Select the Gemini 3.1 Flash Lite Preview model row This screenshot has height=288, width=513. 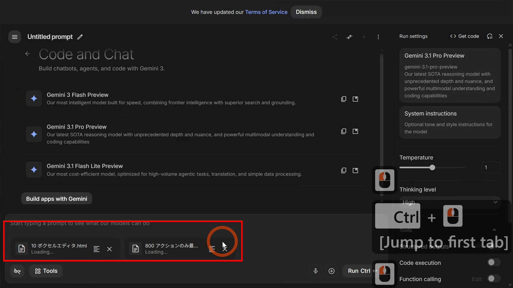coord(194,170)
